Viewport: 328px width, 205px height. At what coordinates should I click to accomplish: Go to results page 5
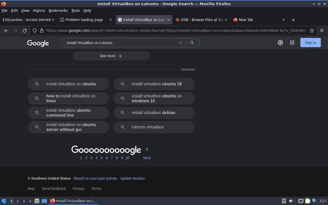pos(101,158)
